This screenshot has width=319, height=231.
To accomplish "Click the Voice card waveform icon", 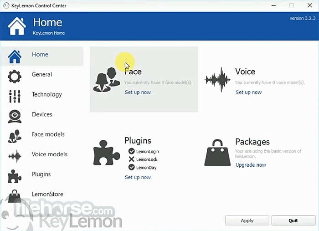I will (x=218, y=80).
